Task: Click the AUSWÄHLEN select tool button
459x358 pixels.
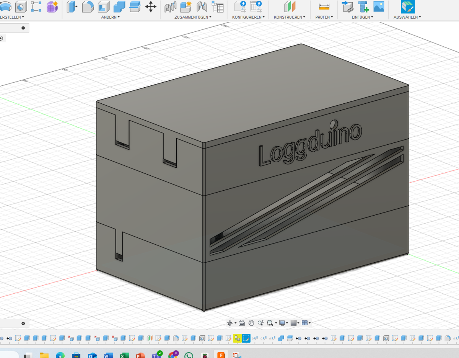Action: 407,7
